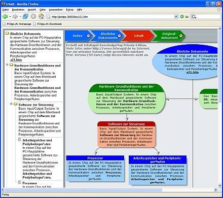Click the green Back arrow in Firefox toolbar
This screenshot has width=223, height=198.
pos(5,17)
